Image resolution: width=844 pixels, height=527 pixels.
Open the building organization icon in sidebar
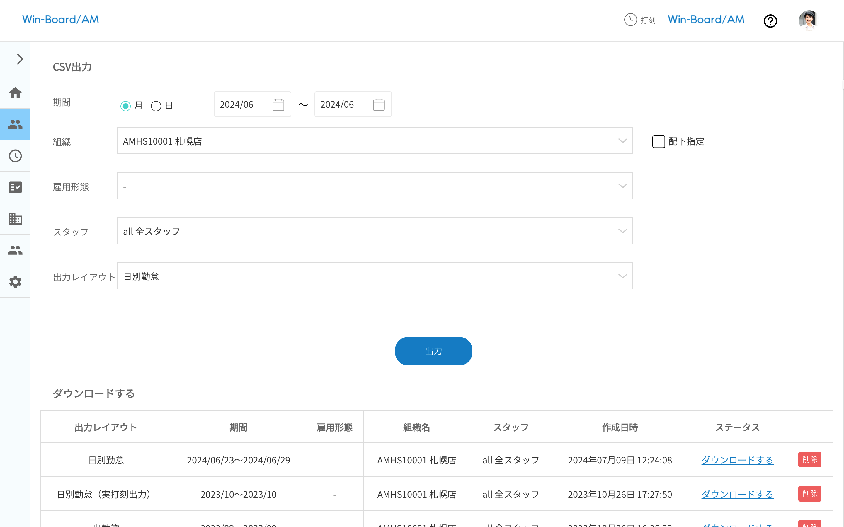(x=15, y=219)
